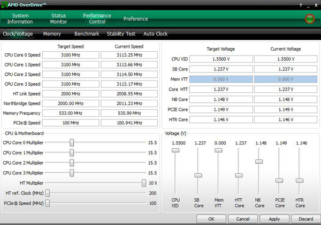The width and height of the screenshot is (321, 225).
Task: Click HT Link Speed target 2000 MHz field
Action: tap(71, 94)
